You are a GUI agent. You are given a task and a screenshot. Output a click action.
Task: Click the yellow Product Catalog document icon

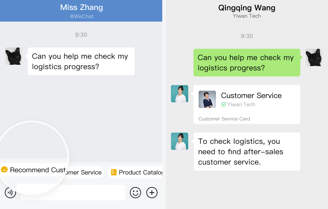coord(113,172)
